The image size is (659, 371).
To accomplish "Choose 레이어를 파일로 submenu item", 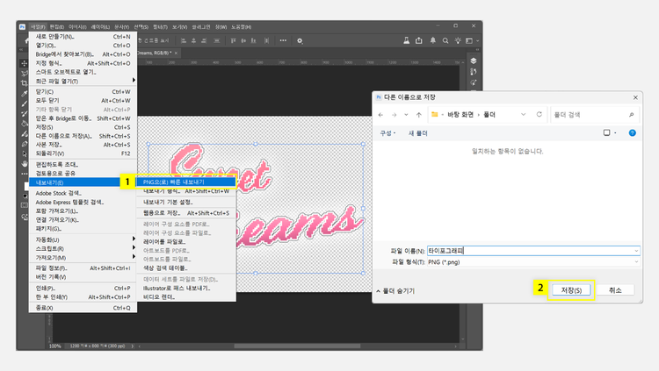I will pyautogui.click(x=185, y=242).
